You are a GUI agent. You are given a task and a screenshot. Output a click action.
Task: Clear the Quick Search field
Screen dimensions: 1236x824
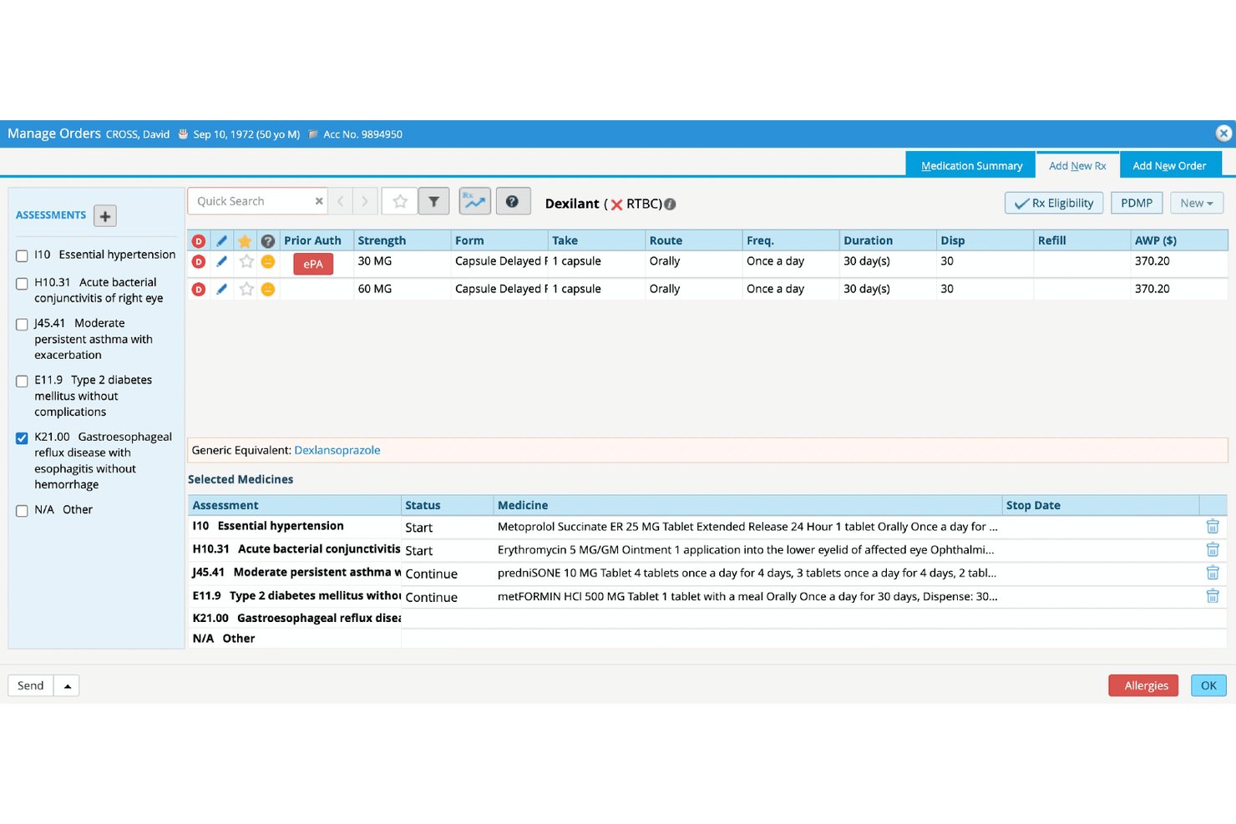319,201
